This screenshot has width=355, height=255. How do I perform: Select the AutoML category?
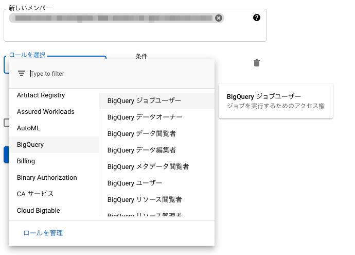(x=54, y=128)
